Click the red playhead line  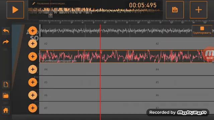[100, 72]
